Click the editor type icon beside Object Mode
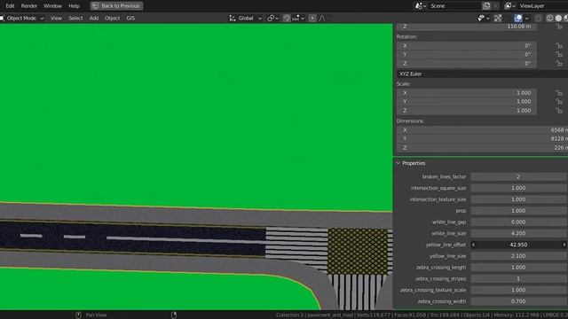 pyautogui.click(x=2, y=18)
